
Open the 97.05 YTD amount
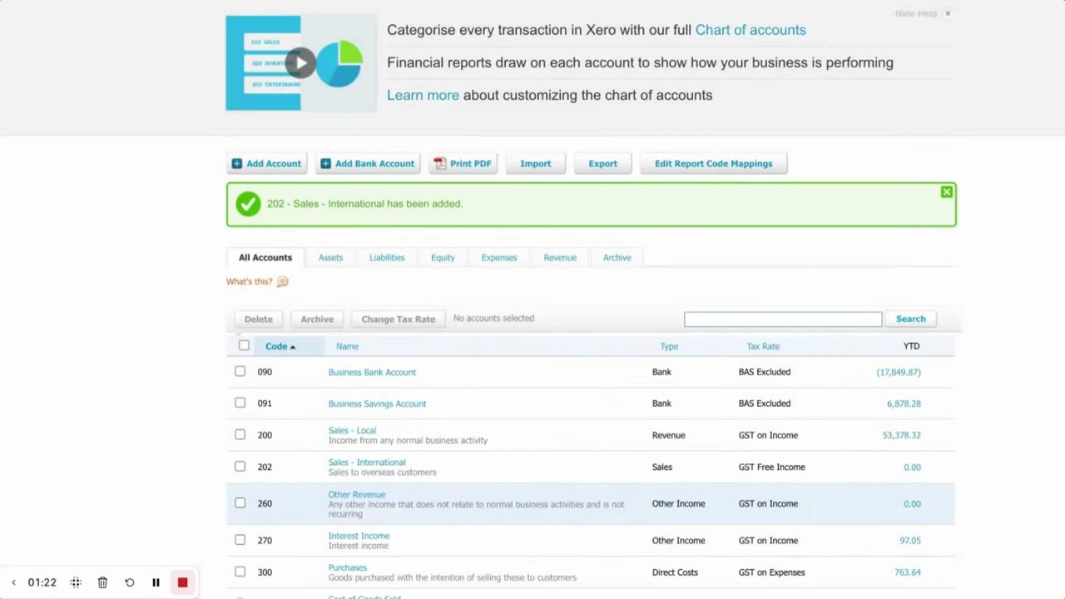(x=910, y=541)
